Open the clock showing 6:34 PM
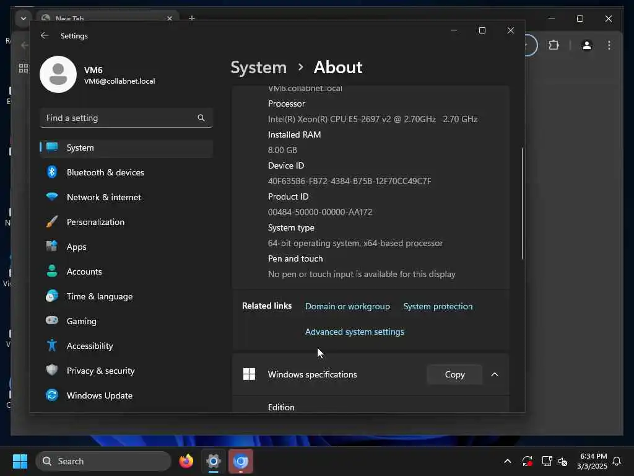The width and height of the screenshot is (634, 476). pos(593,461)
